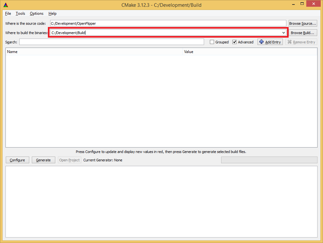Click the Remove Entry X icon
323x243 pixels.
pos(290,42)
